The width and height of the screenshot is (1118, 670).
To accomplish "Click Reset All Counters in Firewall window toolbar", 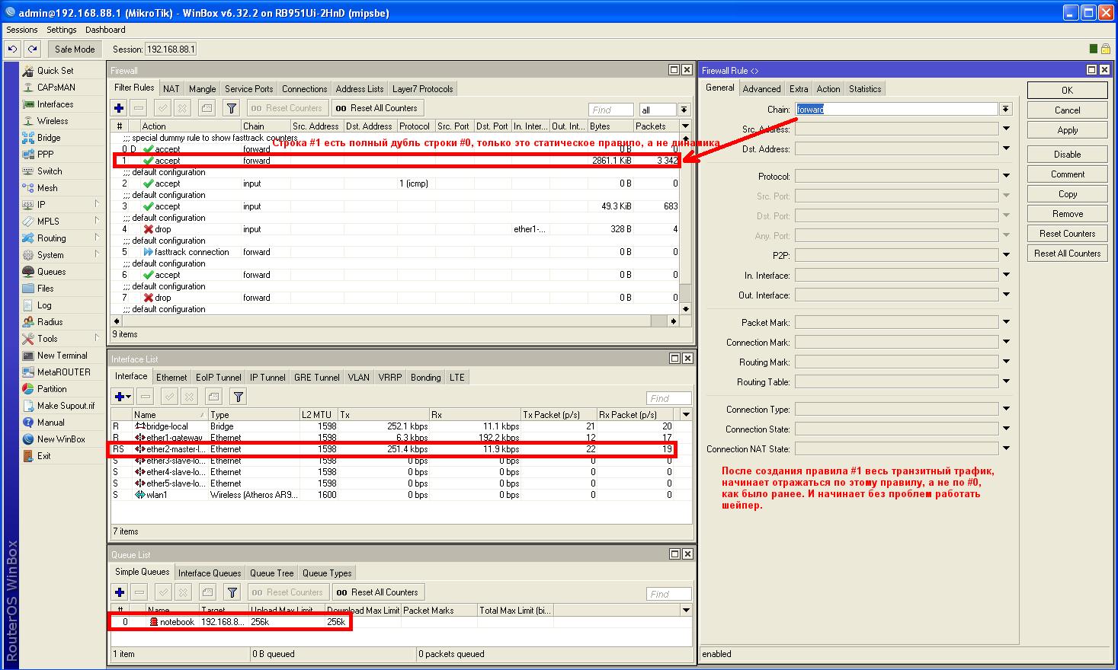I will (377, 108).
